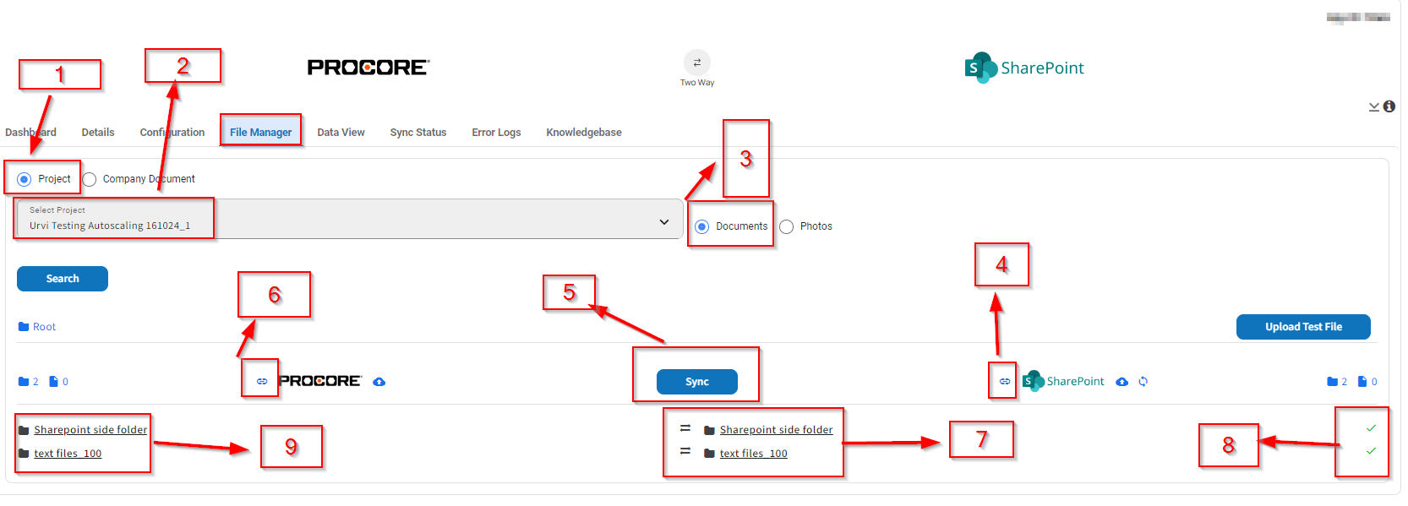Click the Upload Test File button

pyautogui.click(x=1303, y=327)
